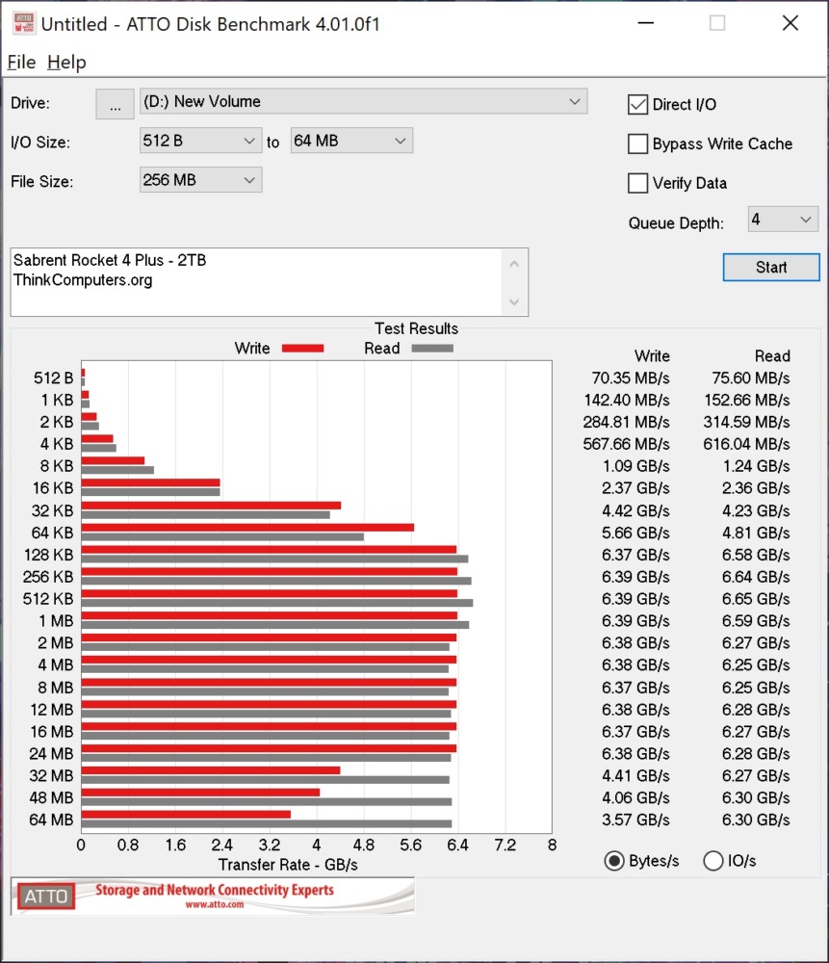
Task: Open the File Size dropdown (256 MB)
Action: [201, 180]
